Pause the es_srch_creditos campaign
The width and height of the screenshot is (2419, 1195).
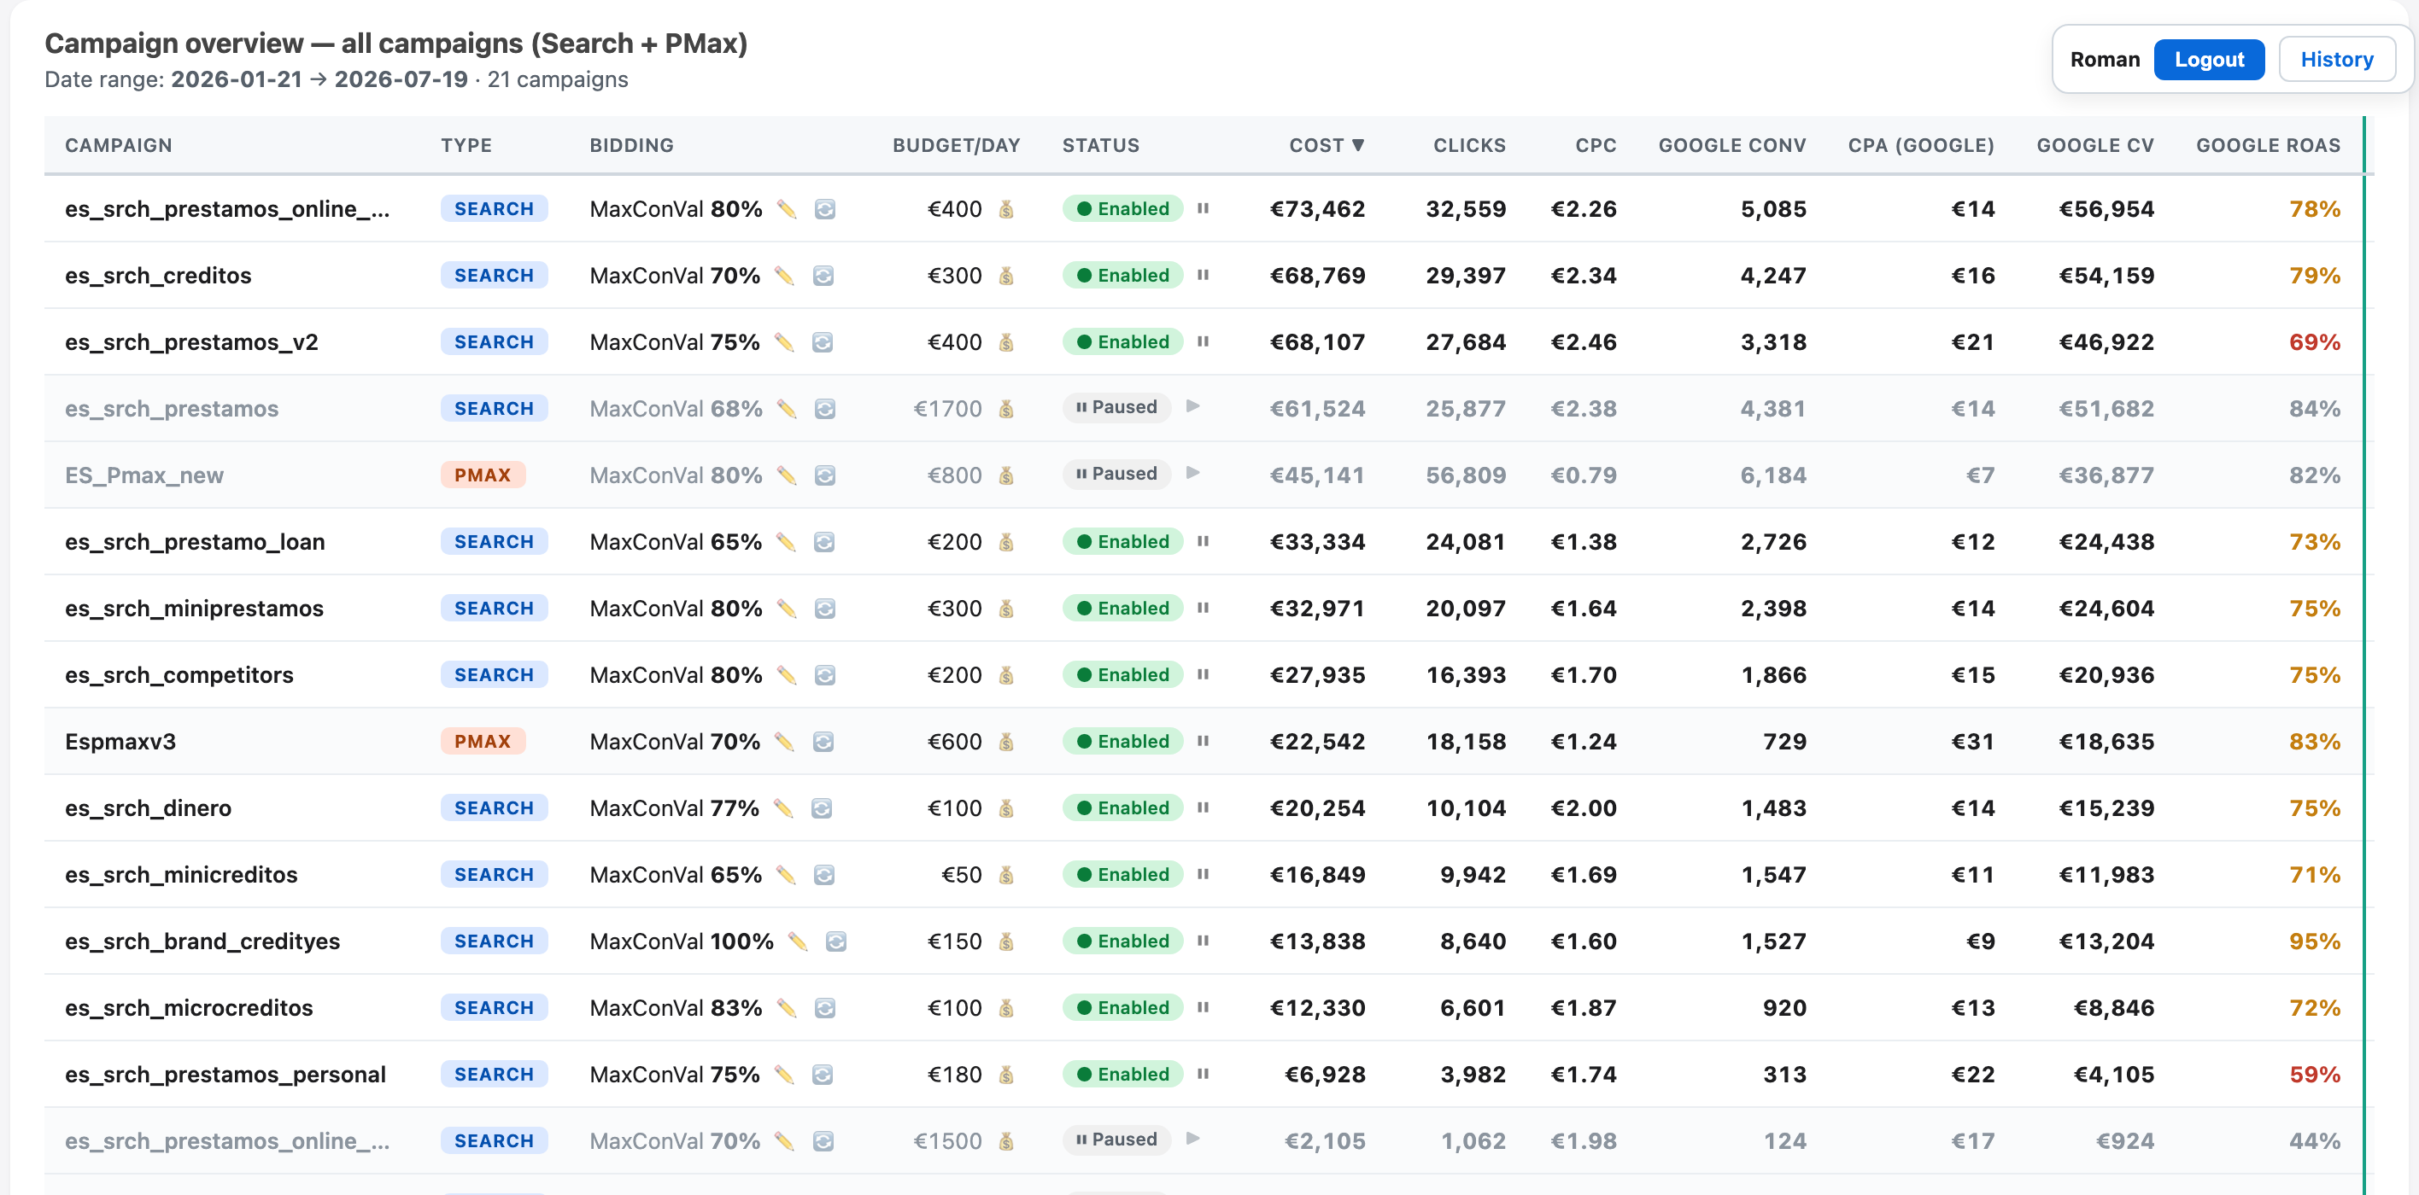(x=1203, y=275)
